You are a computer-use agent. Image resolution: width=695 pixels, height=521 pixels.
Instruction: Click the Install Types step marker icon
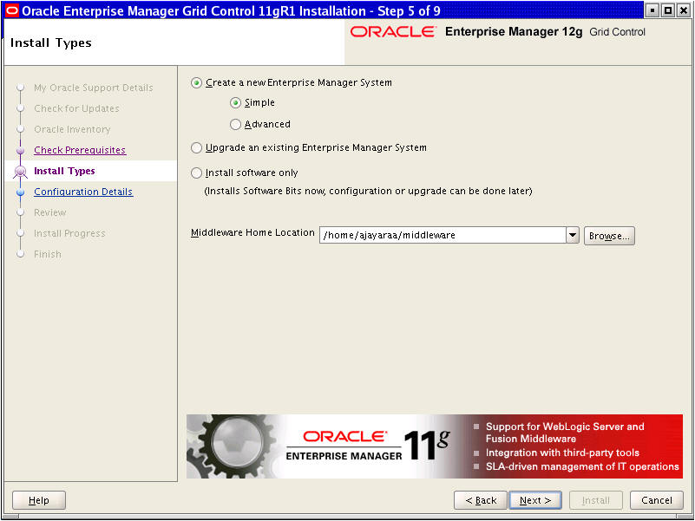[20, 172]
